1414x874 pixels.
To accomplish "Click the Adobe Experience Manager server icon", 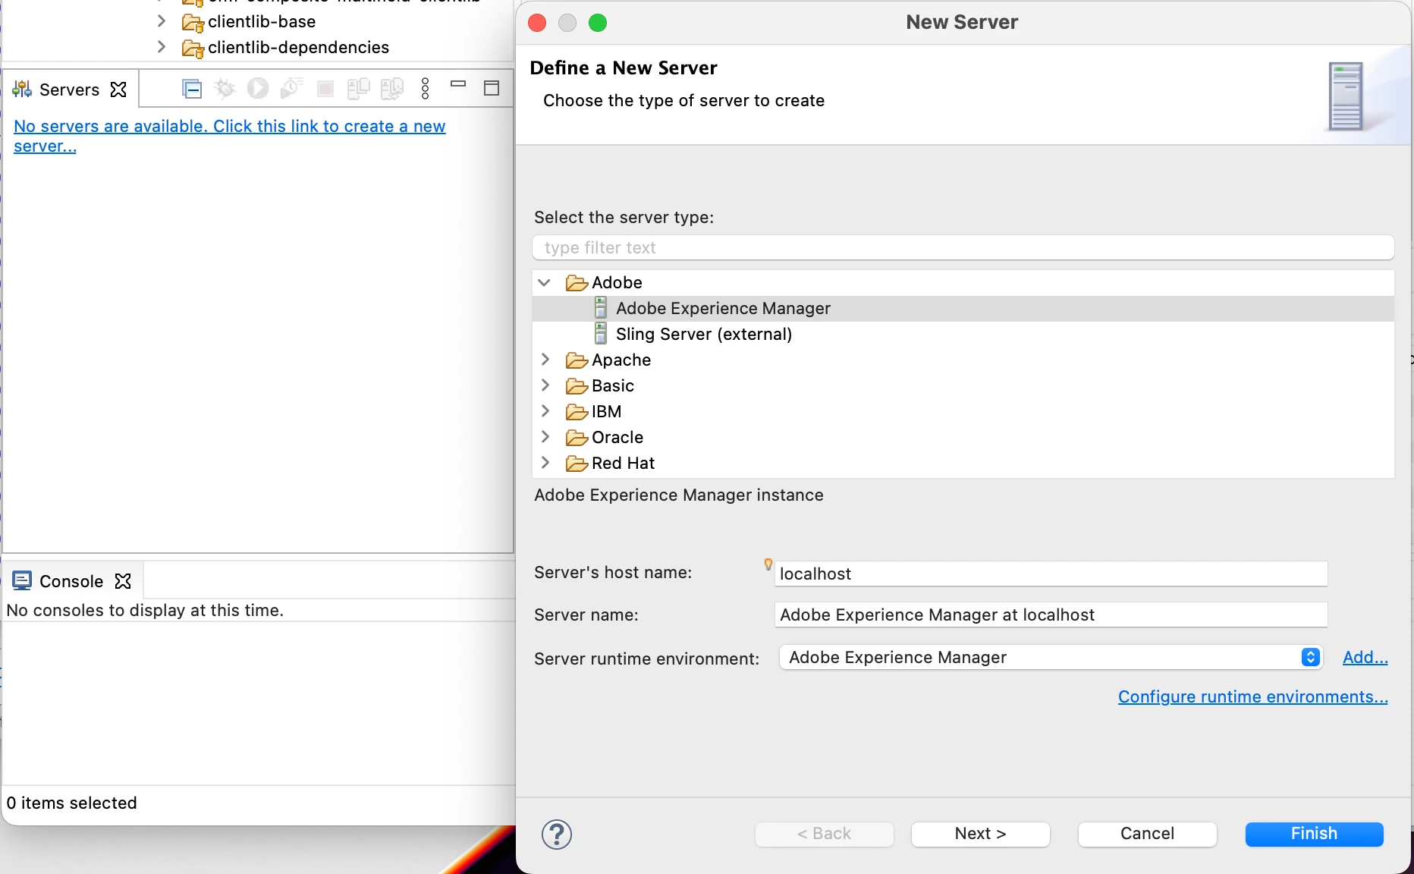I will click(x=601, y=308).
